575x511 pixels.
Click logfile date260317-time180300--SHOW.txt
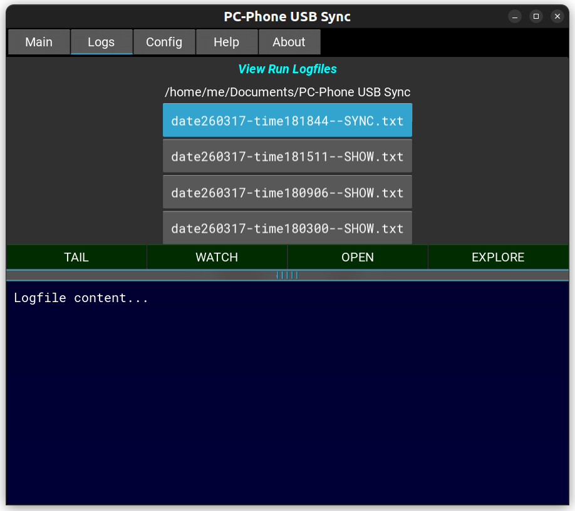point(287,228)
